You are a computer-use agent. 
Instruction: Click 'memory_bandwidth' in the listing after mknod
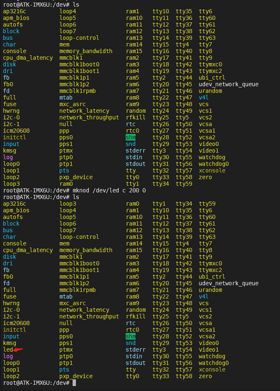86,250
